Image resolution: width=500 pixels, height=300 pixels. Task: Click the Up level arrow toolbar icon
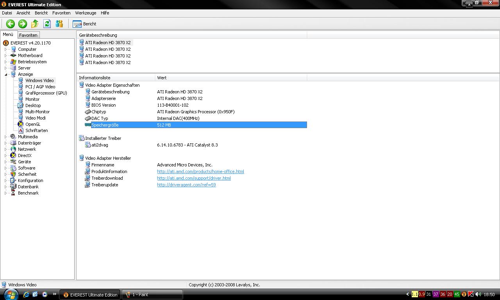click(35, 24)
